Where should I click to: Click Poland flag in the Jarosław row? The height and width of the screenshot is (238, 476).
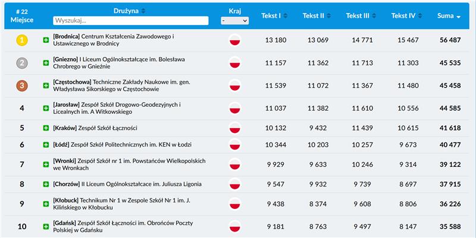(234, 109)
